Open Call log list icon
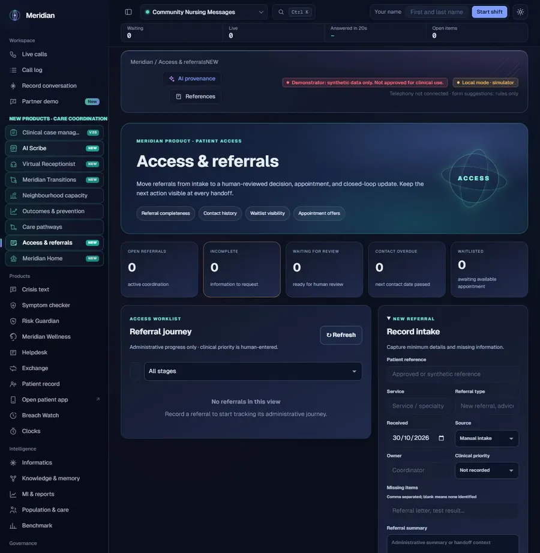This screenshot has height=553, width=540. point(13,70)
